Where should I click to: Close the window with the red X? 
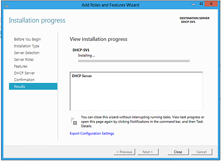(212, 4)
